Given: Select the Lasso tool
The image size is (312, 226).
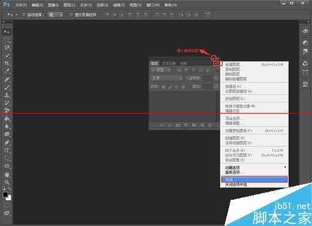Looking at the screenshot, I should tap(7, 47).
